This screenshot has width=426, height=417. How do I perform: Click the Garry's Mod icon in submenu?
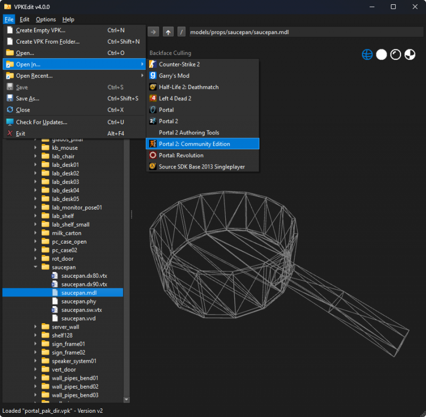point(153,76)
